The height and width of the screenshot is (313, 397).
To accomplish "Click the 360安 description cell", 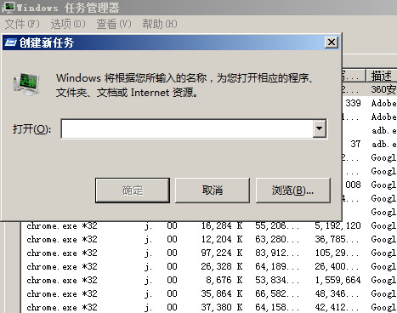I will 383,89.
